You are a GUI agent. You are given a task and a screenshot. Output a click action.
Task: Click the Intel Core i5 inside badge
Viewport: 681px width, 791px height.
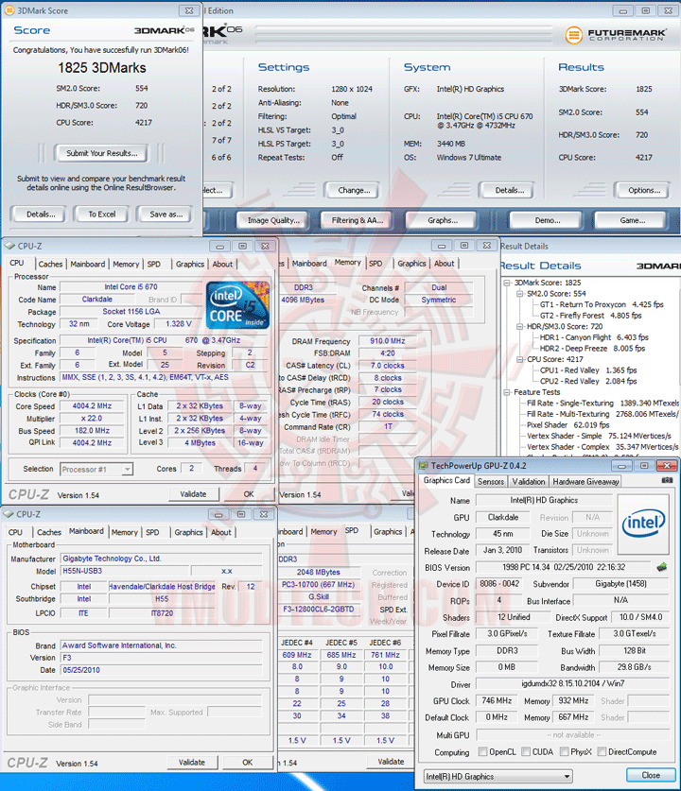point(237,305)
